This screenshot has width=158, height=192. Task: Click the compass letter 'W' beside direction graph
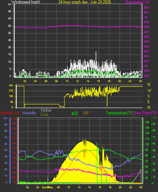point(149,91)
